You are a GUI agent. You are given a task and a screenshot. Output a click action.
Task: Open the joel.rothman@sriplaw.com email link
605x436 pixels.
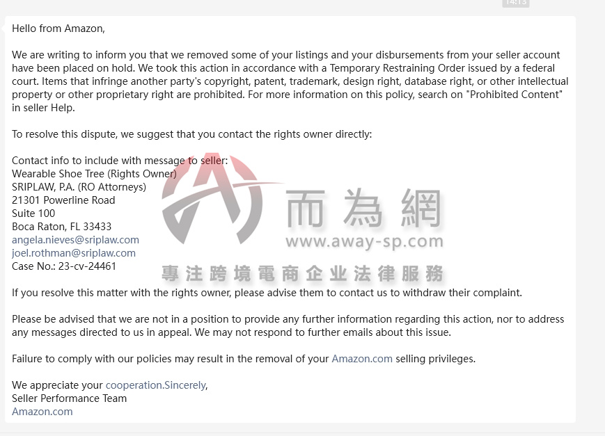(74, 253)
